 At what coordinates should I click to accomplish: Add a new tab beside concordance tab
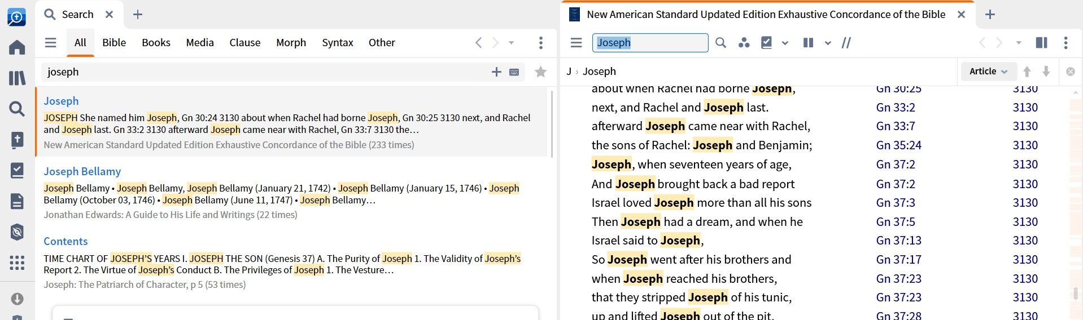point(990,15)
